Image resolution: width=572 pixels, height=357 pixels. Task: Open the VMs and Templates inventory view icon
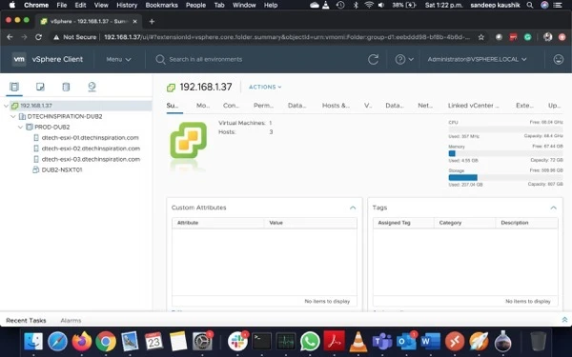[40, 87]
